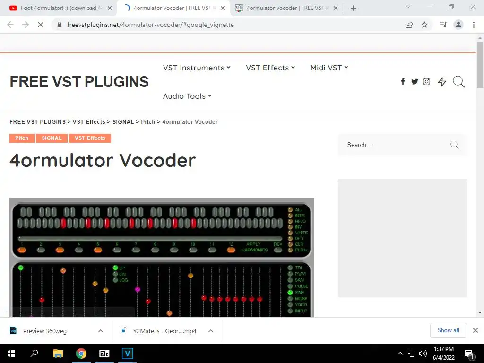This screenshot has height=363, width=484.
Task: Switch to the third 4ormulator Vocoder tab
Action: pos(286,9)
